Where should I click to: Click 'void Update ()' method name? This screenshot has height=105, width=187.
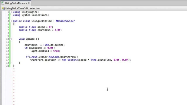(x=29, y=39)
